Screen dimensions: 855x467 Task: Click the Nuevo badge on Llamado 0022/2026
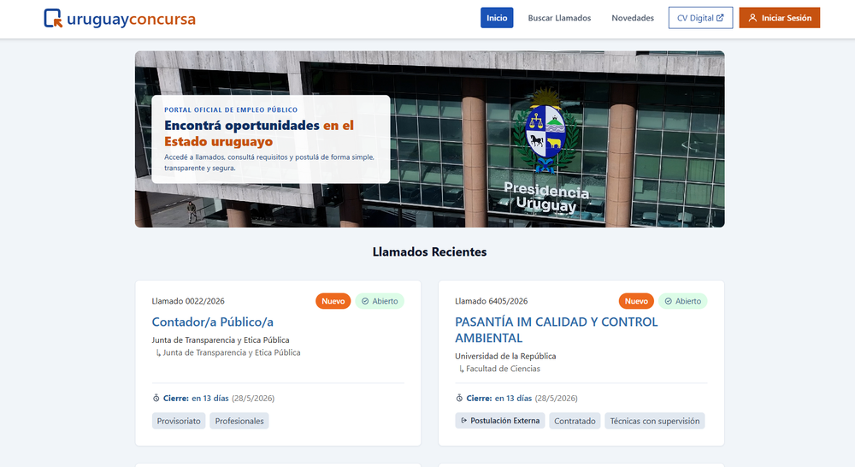pyautogui.click(x=333, y=301)
